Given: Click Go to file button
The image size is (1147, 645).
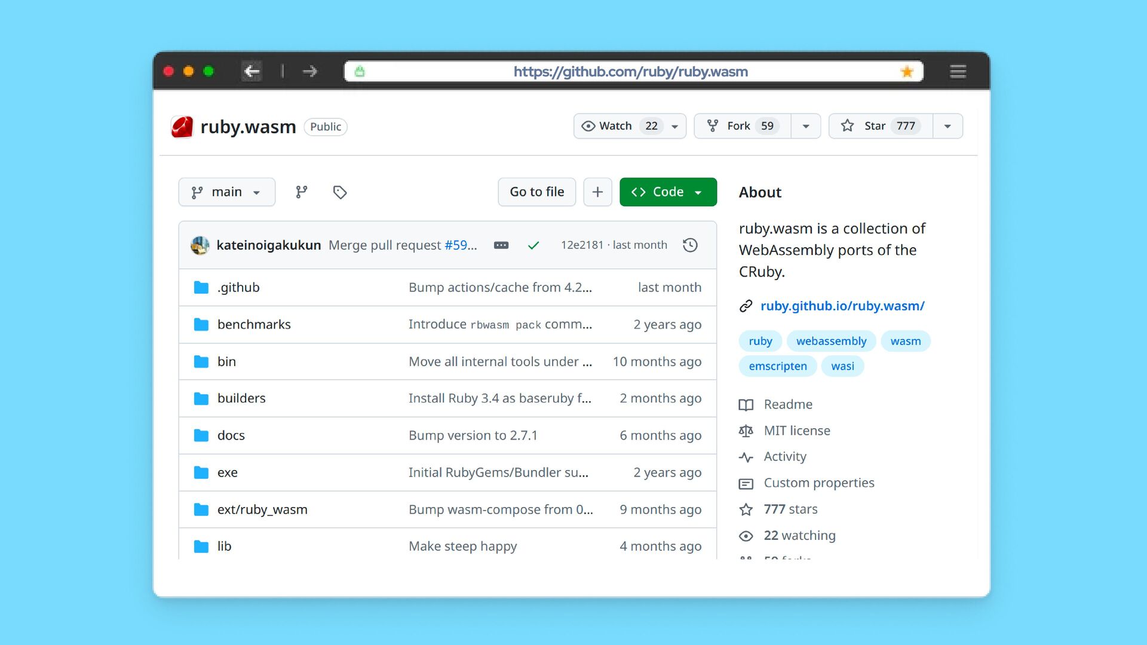Looking at the screenshot, I should (x=536, y=192).
